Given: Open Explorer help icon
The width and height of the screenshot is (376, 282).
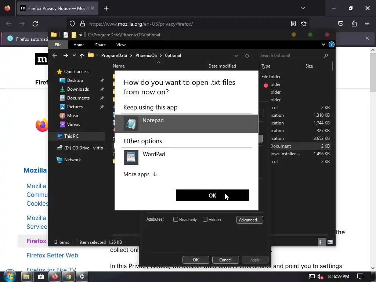Looking at the screenshot, I should [332, 44].
